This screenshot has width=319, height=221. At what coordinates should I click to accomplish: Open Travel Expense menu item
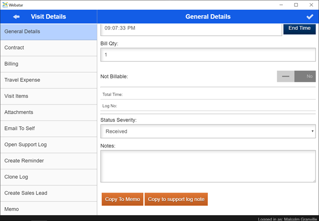(49, 80)
